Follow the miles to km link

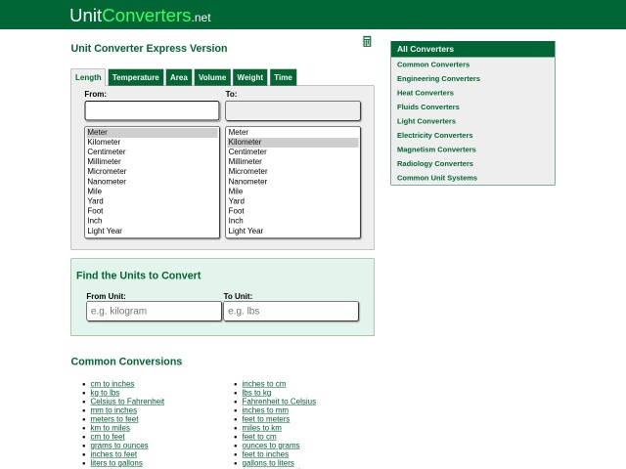pyautogui.click(x=262, y=428)
